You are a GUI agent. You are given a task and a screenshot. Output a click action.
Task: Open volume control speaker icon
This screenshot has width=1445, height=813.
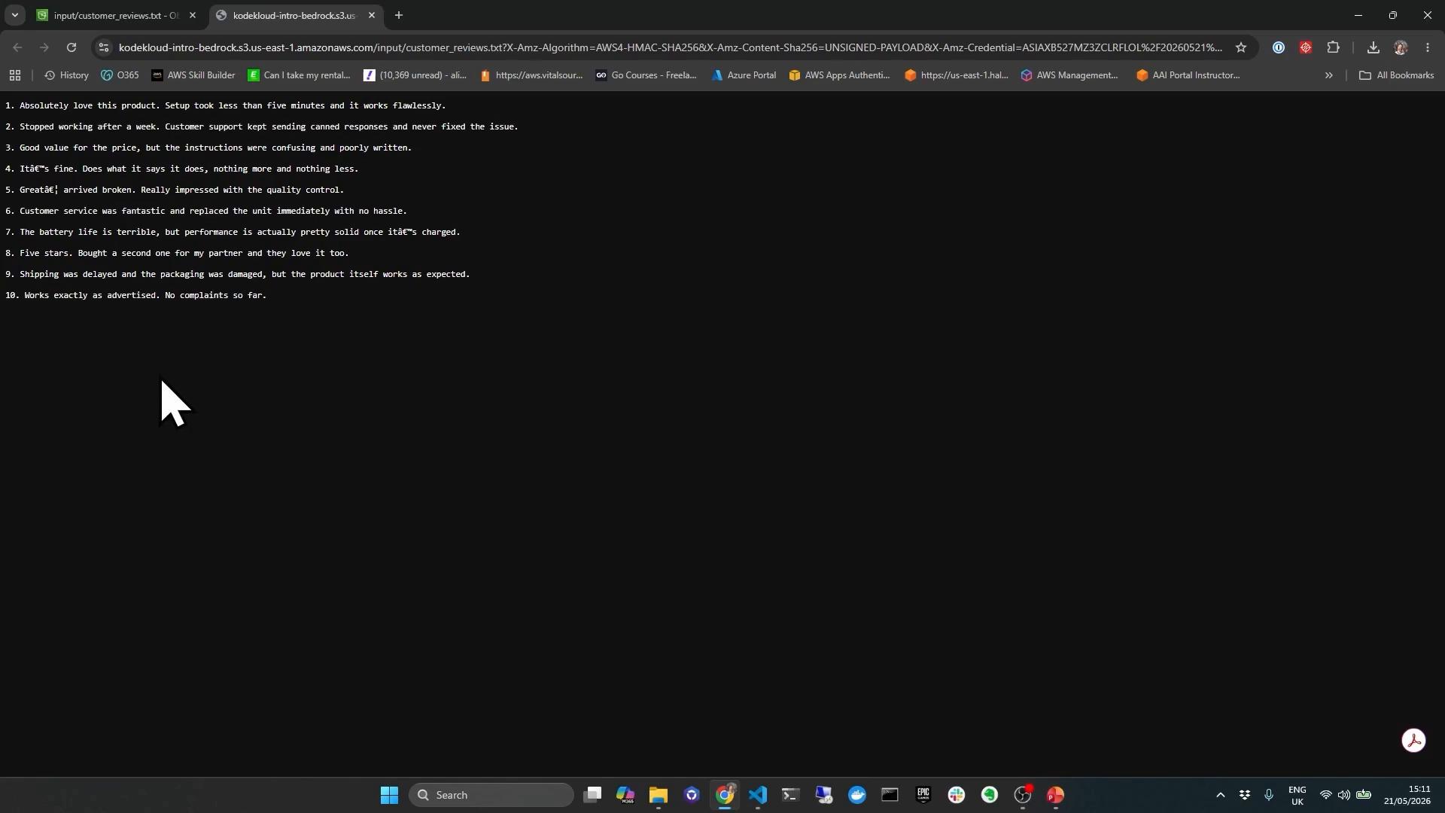(1344, 795)
